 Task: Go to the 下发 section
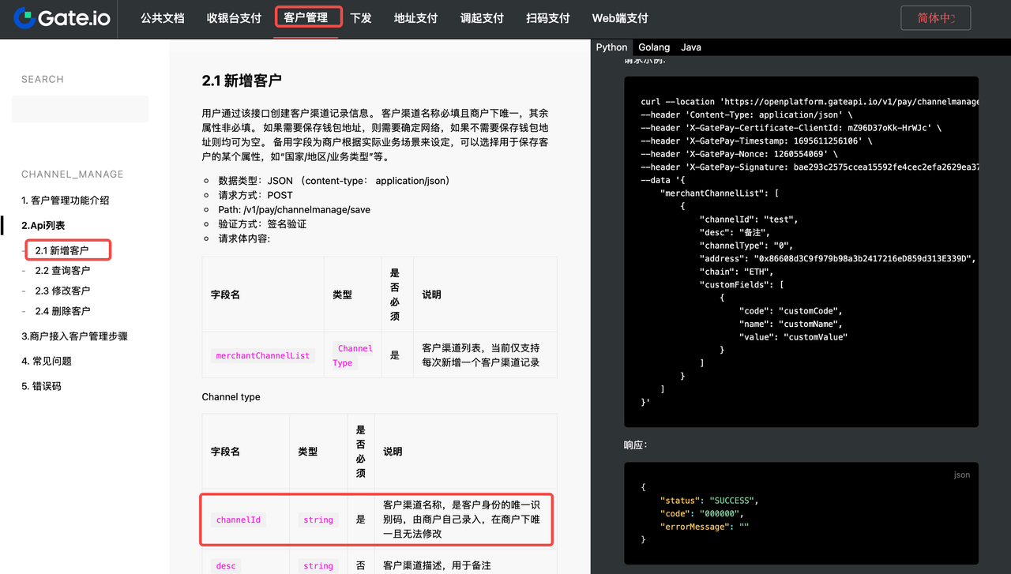(361, 18)
